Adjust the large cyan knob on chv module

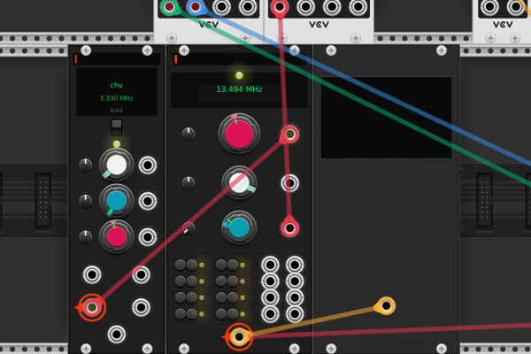tap(117, 201)
